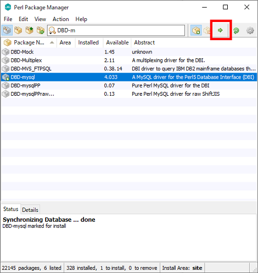Click version 0.38.14 in Available column

[x=113, y=69]
